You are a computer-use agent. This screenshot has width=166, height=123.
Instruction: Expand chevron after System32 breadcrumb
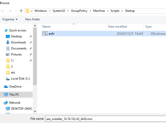tap(68, 11)
